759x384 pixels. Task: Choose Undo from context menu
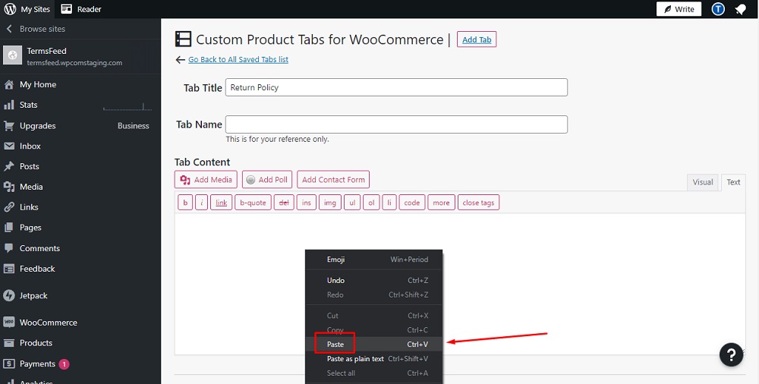pos(373,280)
